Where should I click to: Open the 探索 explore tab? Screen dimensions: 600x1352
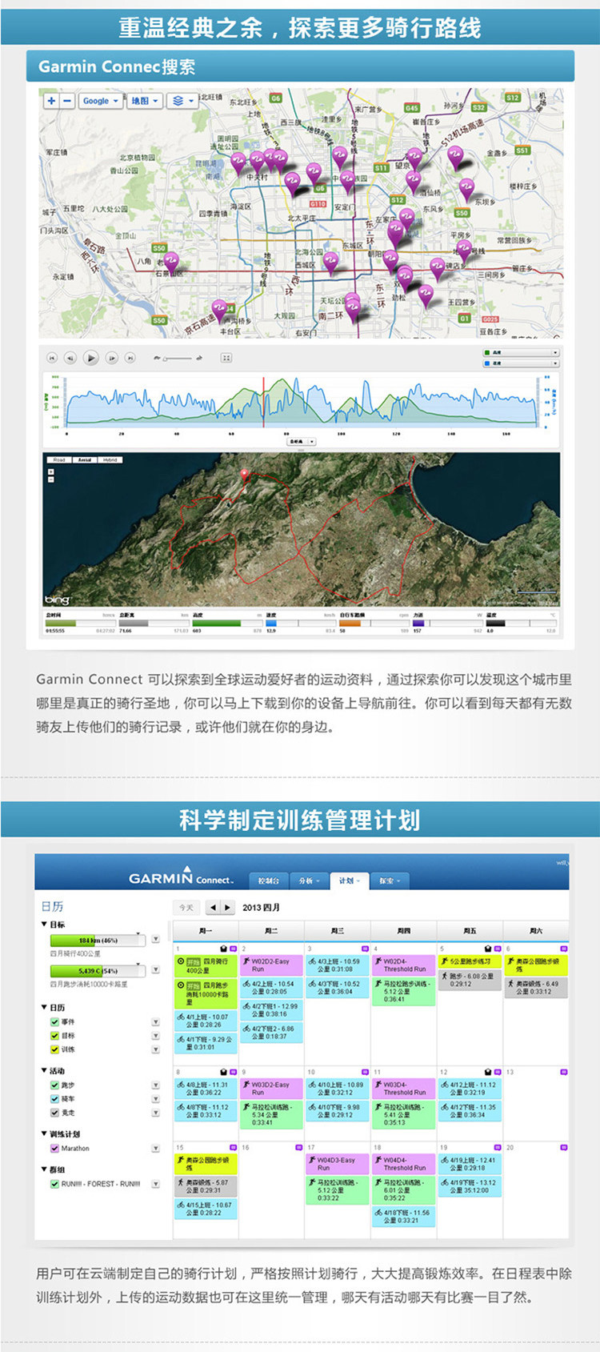(x=390, y=880)
